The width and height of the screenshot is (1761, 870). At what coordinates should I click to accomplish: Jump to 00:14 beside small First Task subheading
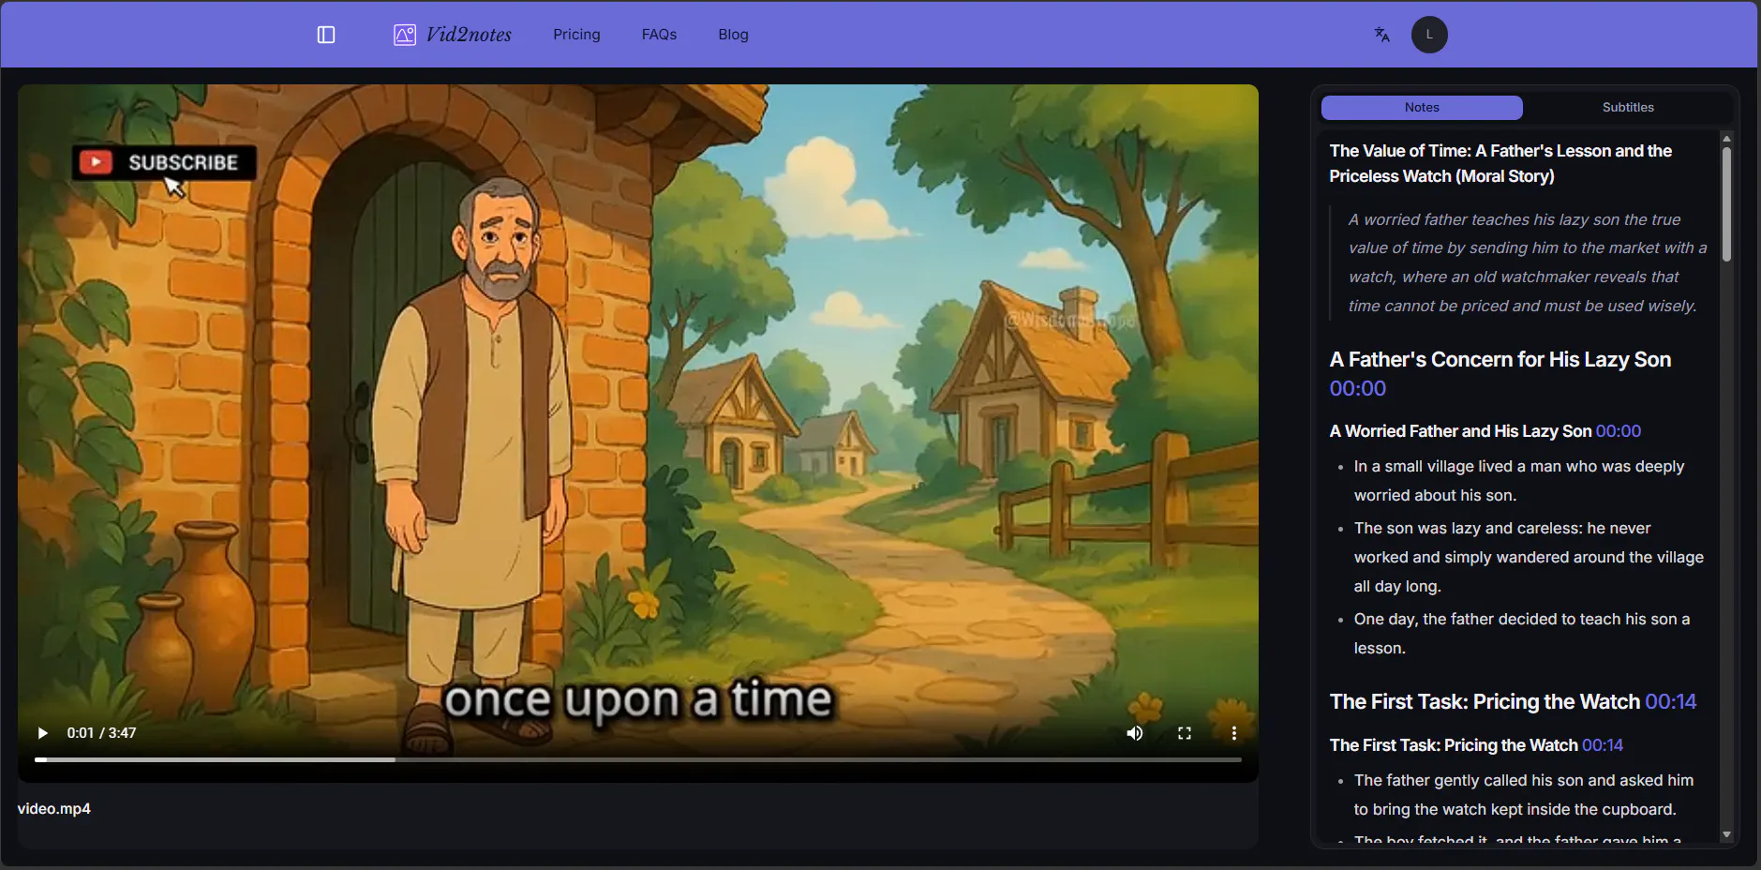point(1603,745)
